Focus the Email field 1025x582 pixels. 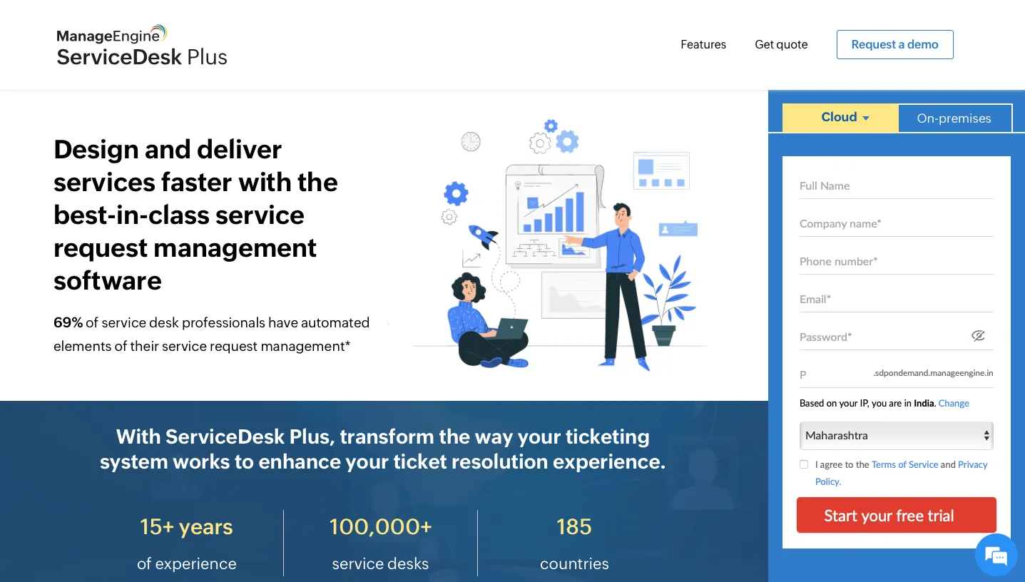(x=897, y=300)
